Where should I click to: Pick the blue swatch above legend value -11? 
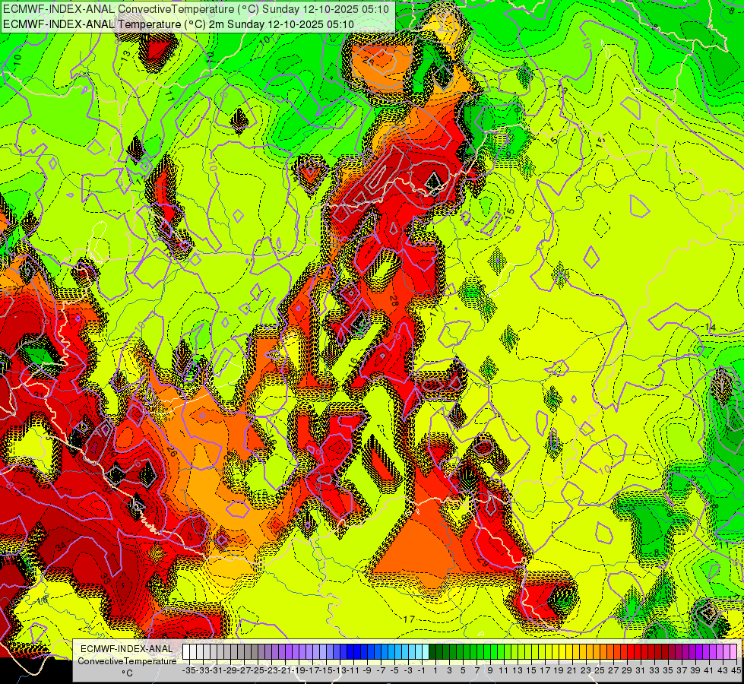tap(350, 652)
